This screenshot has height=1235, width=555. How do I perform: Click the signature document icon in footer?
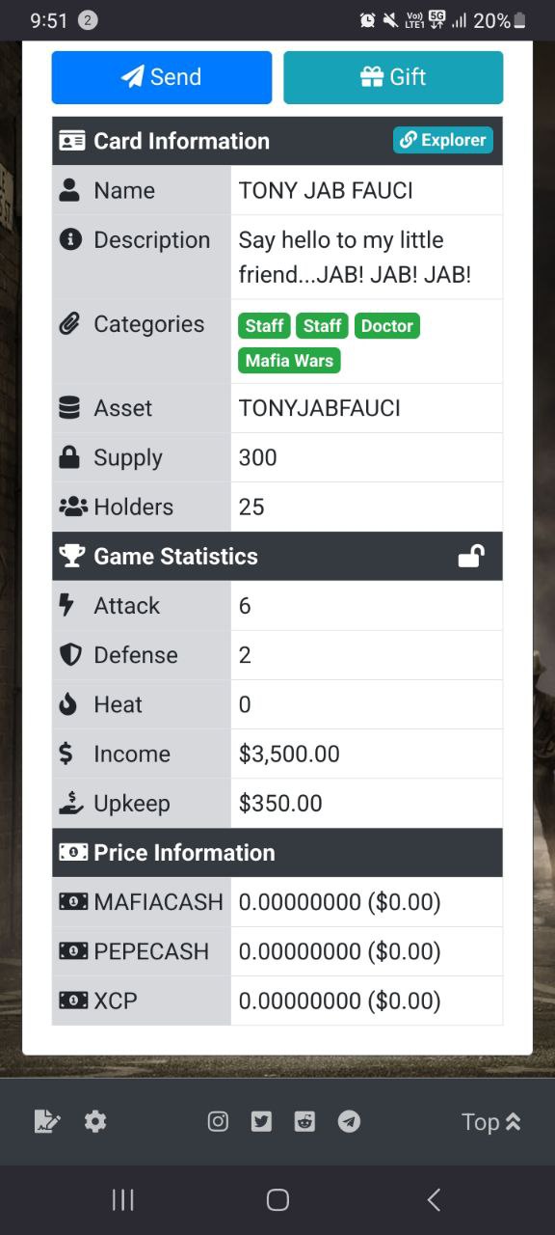pos(47,1121)
